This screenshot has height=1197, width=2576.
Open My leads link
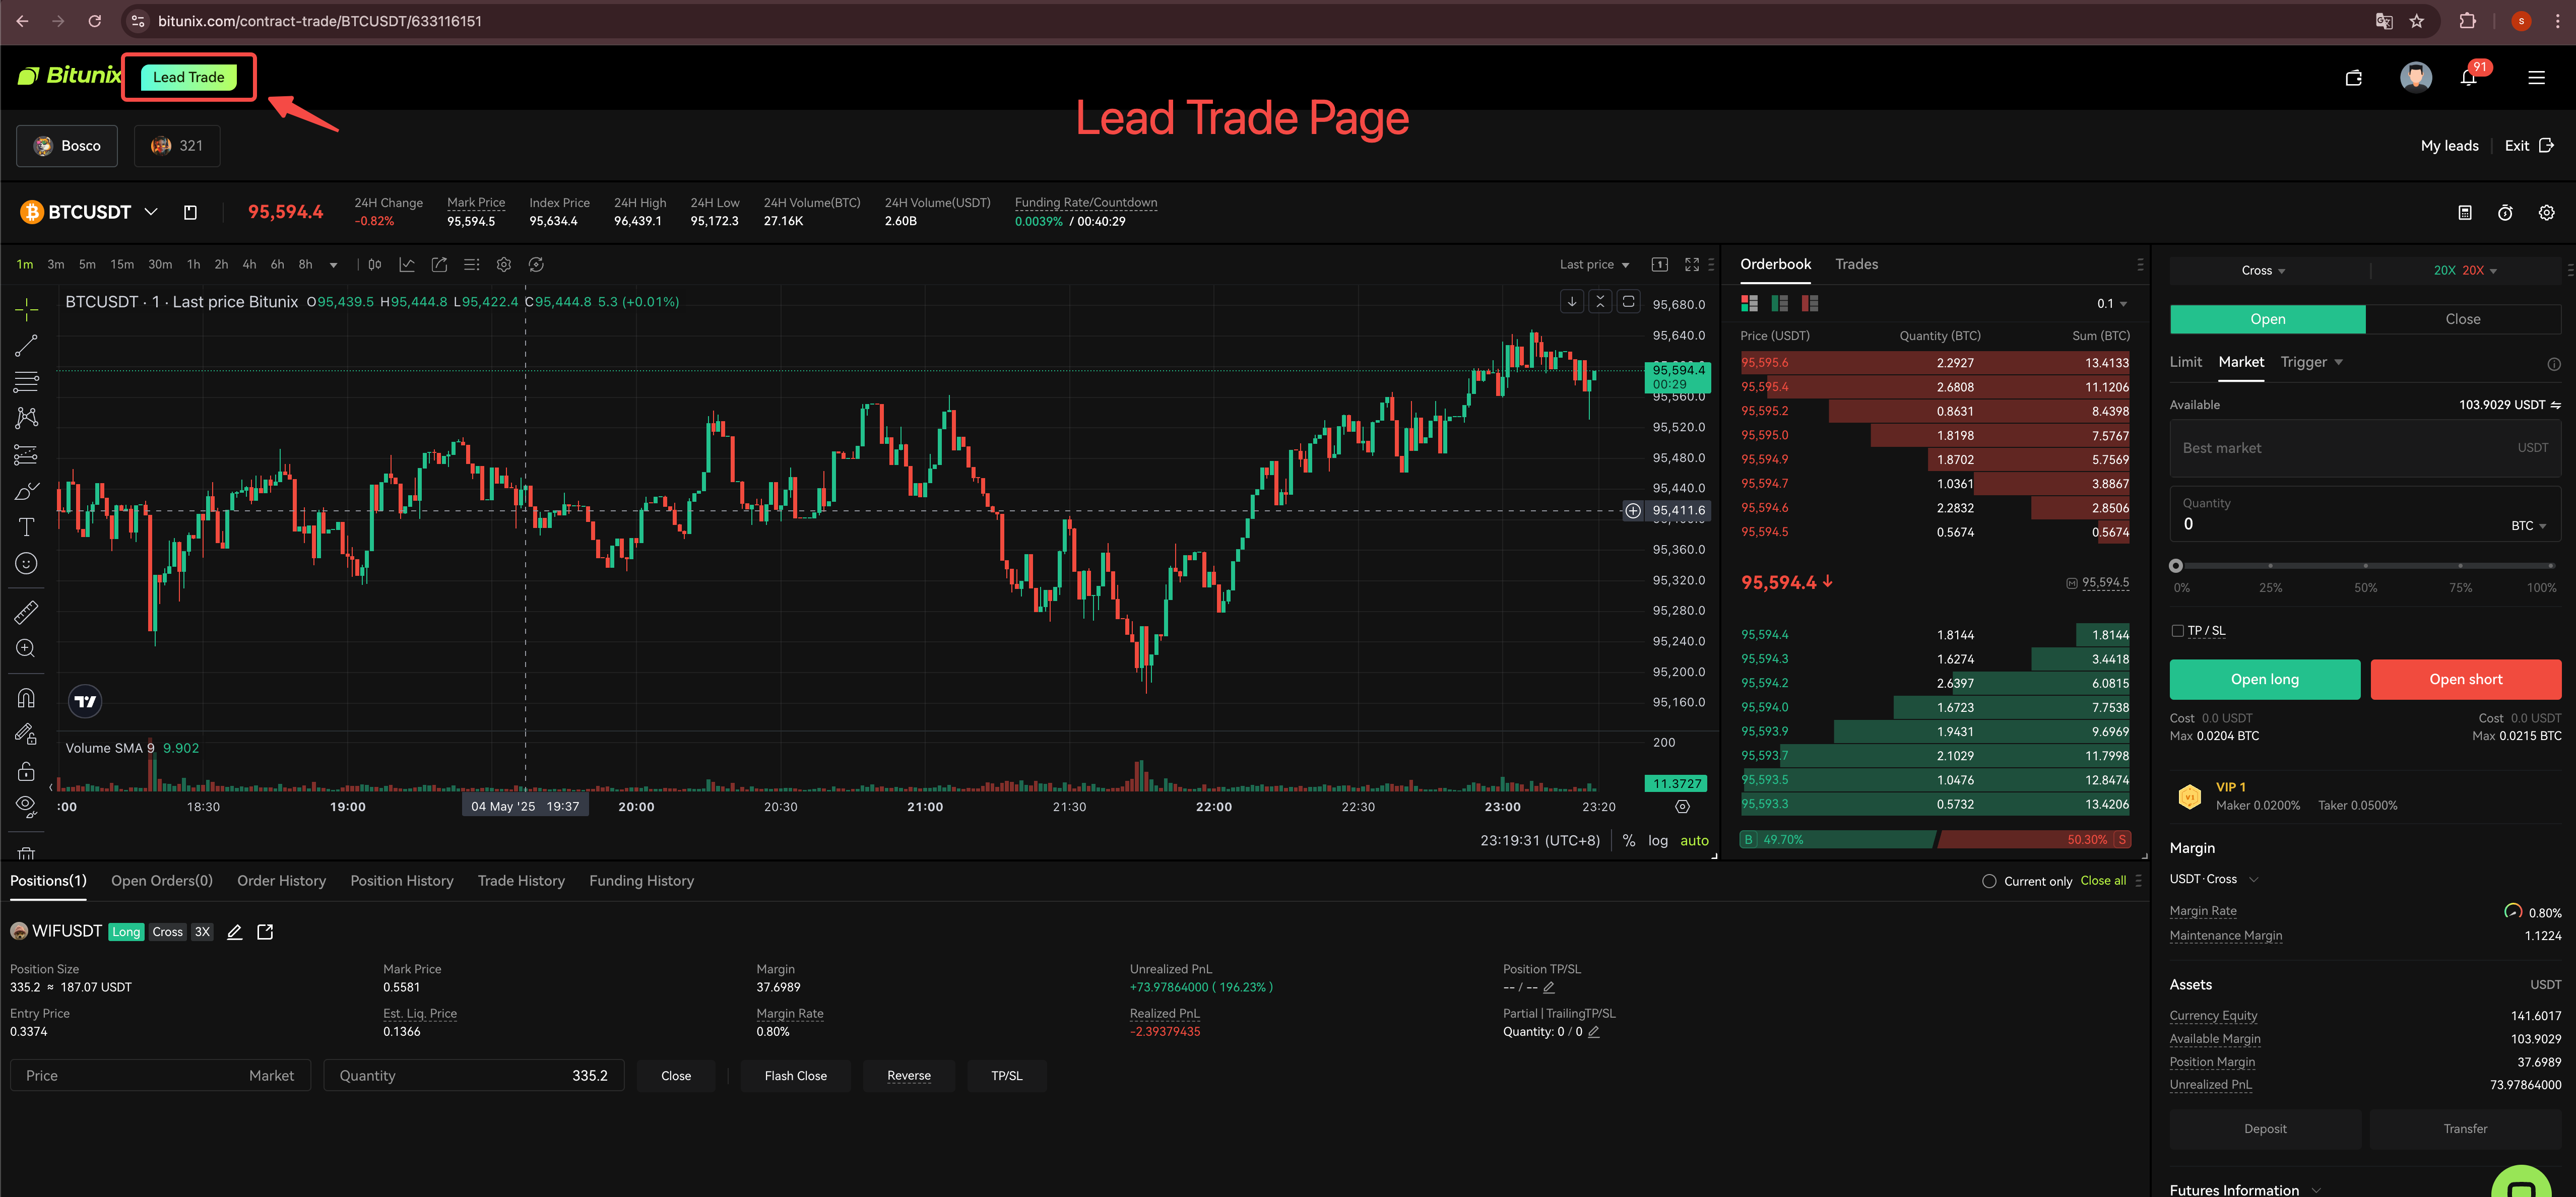coord(2449,146)
